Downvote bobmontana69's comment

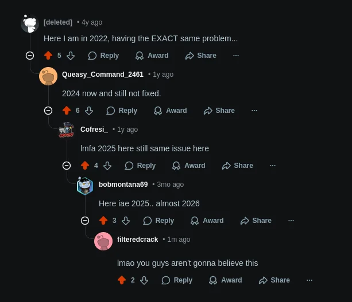pos(126,221)
